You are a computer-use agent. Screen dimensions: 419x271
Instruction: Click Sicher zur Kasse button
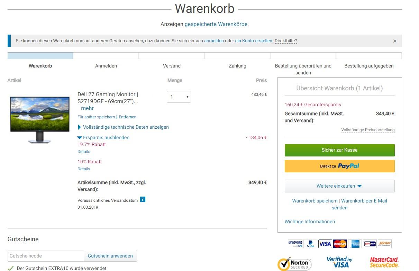point(339,150)
